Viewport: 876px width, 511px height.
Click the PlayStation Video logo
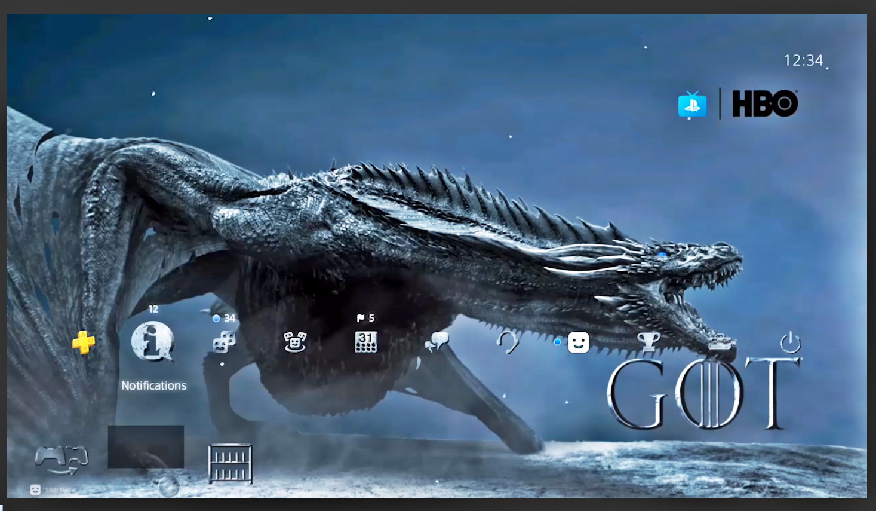(x=692, y=104)
